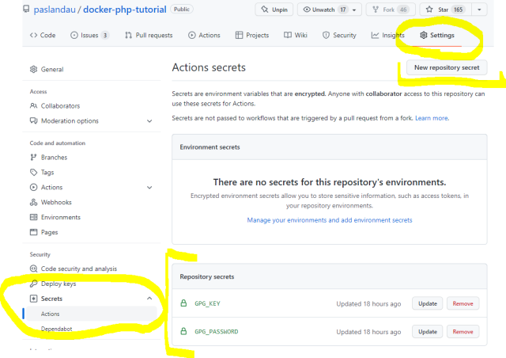Click the Code tab brackets icon
The width and height of the screenshot is (506, 358).
tap(33, 35)
